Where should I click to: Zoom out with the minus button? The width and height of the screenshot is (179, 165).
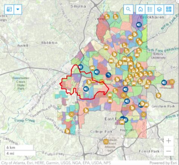[168, 151]
